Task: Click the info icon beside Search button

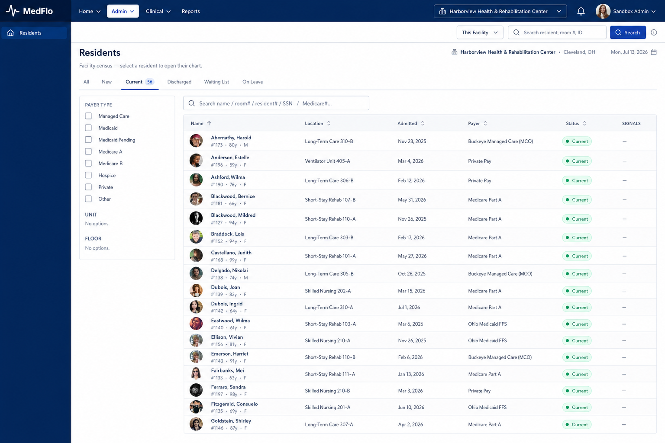Action: pos(654,32)
